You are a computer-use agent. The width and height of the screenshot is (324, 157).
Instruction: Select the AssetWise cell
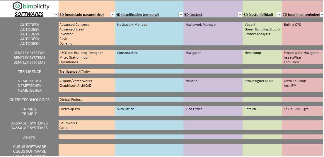tap(292, 57)
